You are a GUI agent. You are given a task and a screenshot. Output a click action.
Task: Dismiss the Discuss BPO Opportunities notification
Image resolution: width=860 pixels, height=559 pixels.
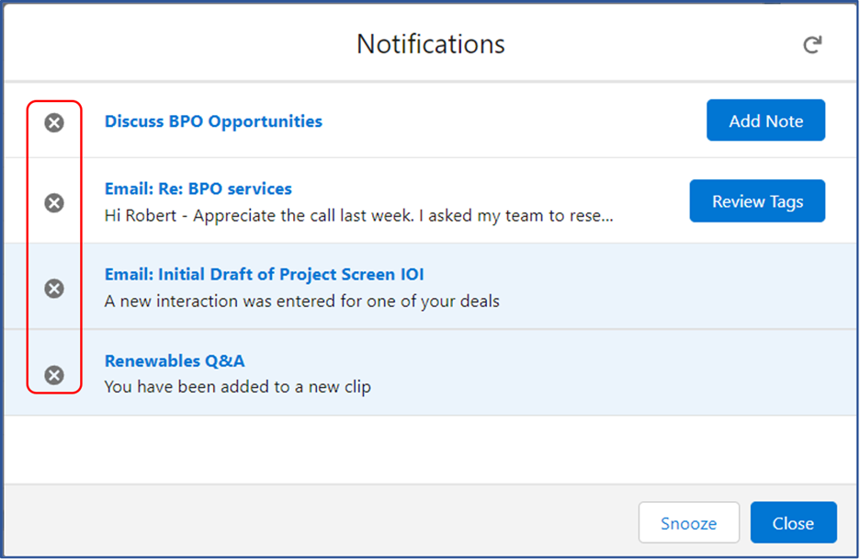click(x=54, y=122)
